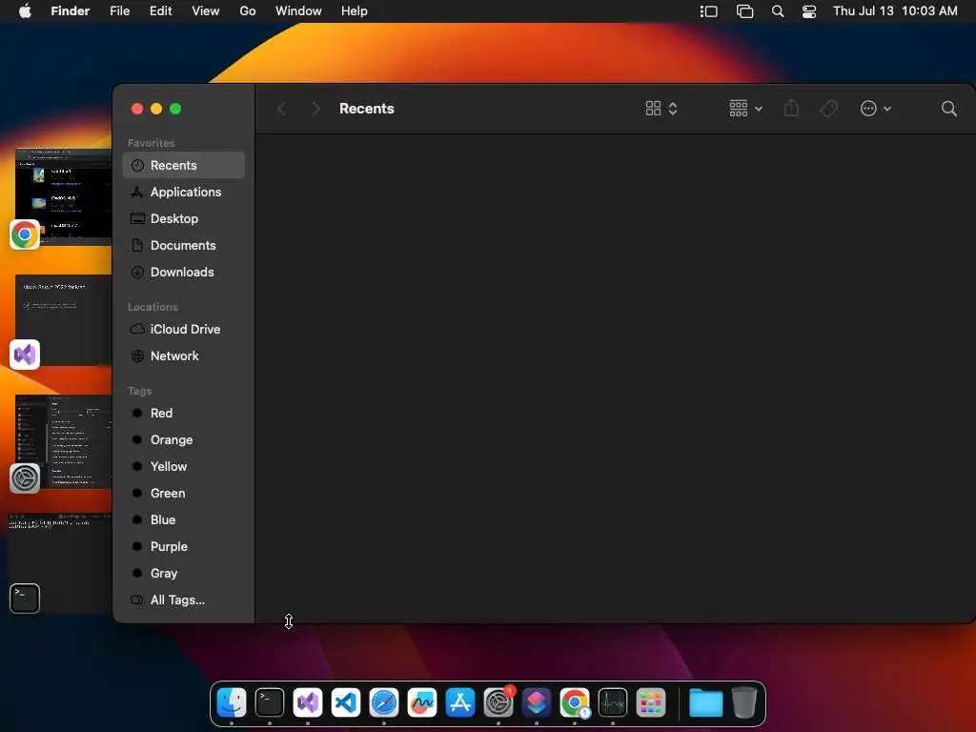The height and width of the screenshot is (732, 976).
Task: Open the Edit menu
Action: click(x=160, y=11)
